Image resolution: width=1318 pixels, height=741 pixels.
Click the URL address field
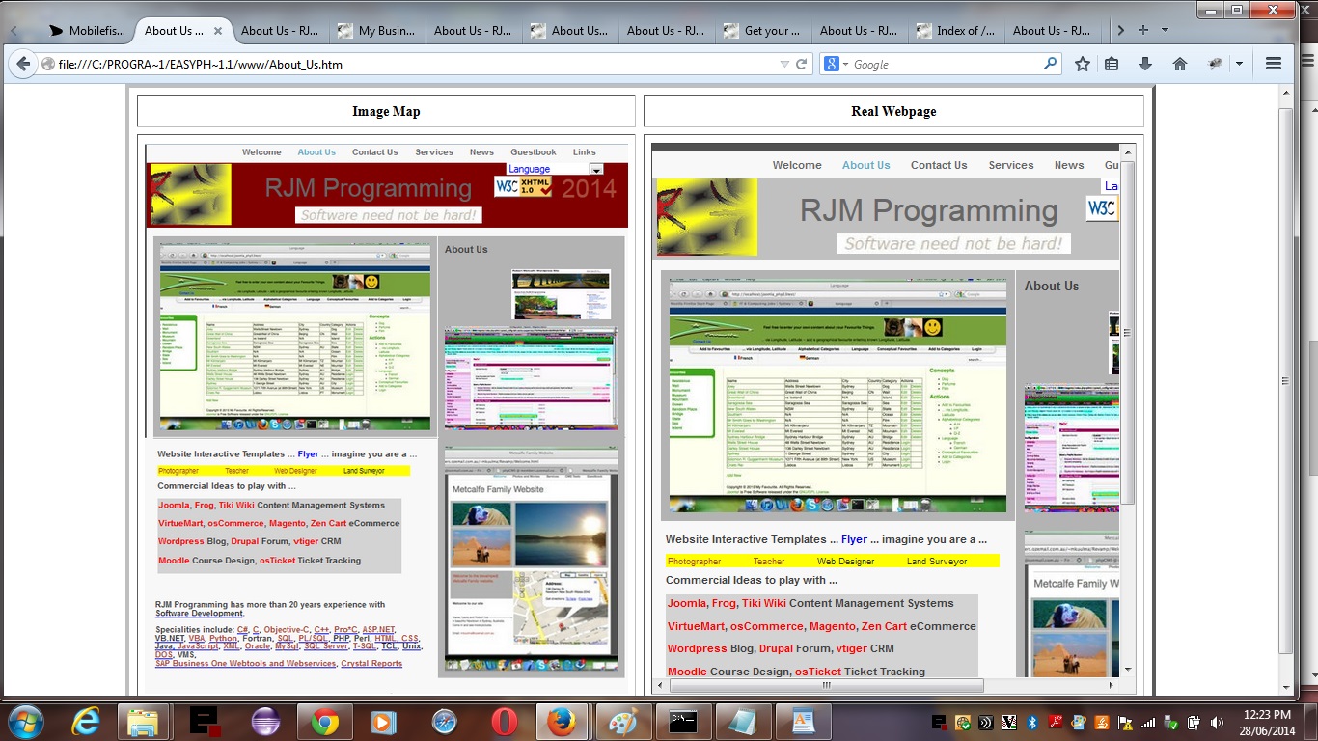pyautogui.click(x=415, y=65)
